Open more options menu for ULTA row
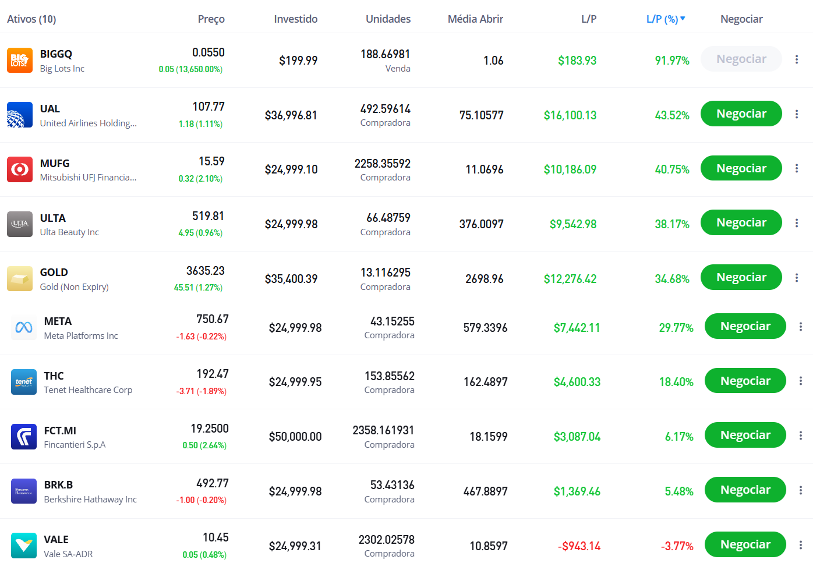The image size is (813, 563). [797, 223]
